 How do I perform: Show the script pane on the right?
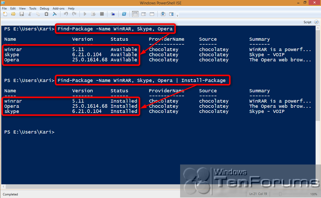click(x=144, y=14)
